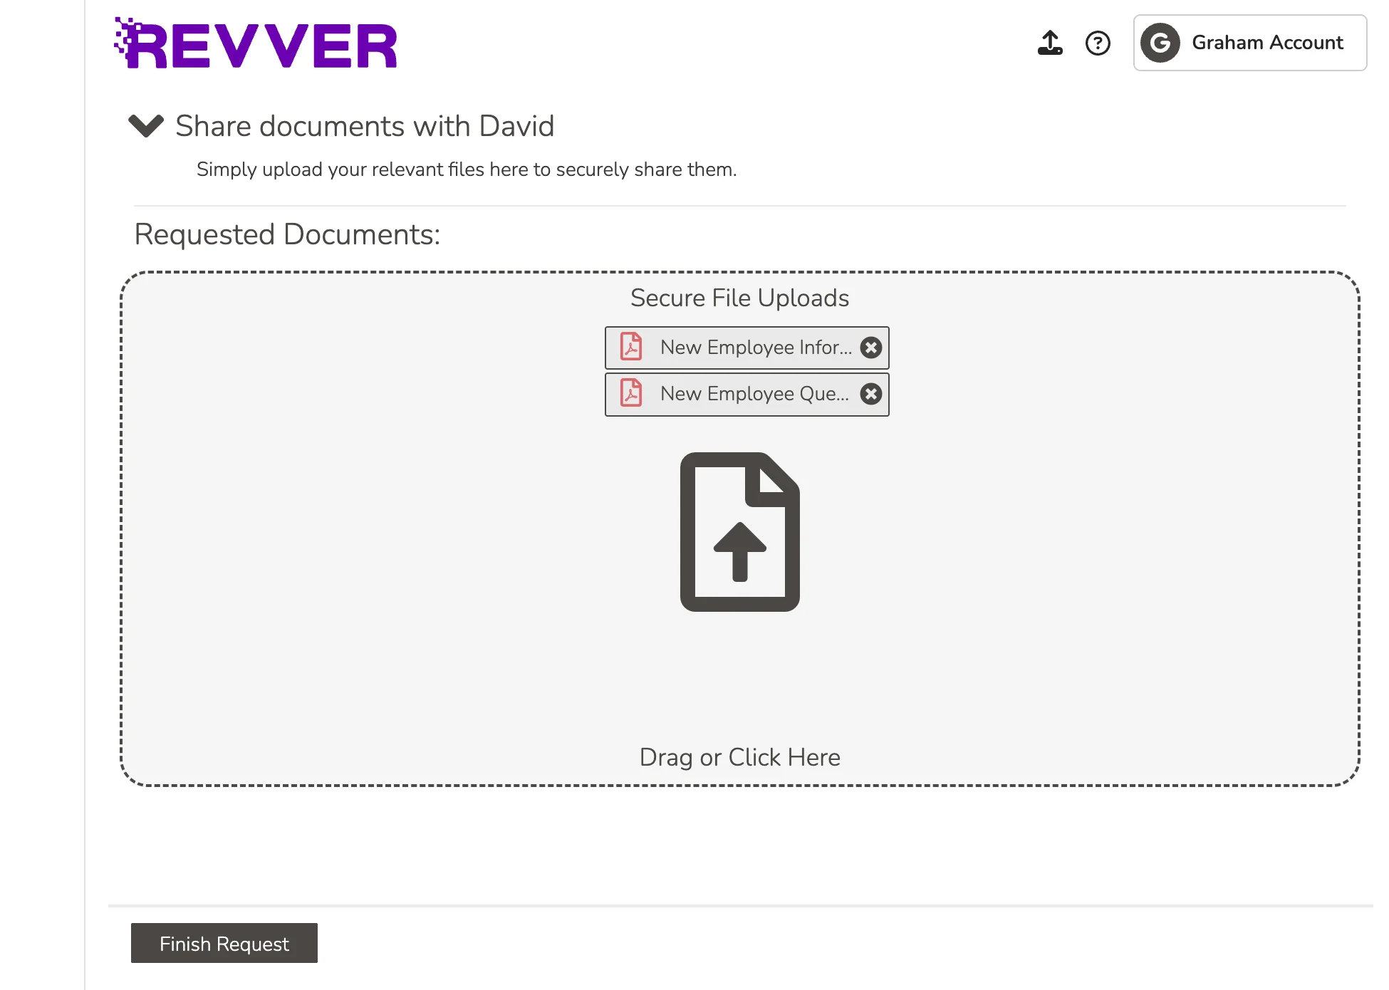Open help via question mark icon
1389x990 pixels.
click(x=1098, y=43)
